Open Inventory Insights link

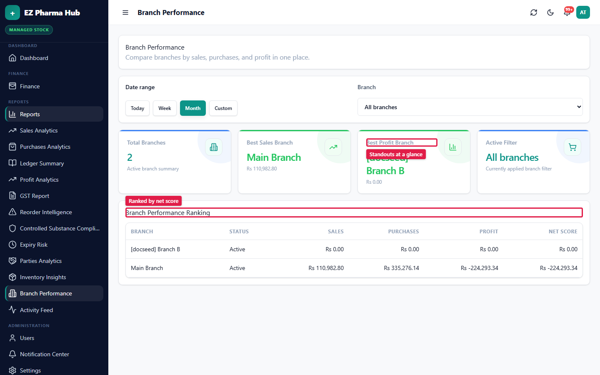click(54, 277)
